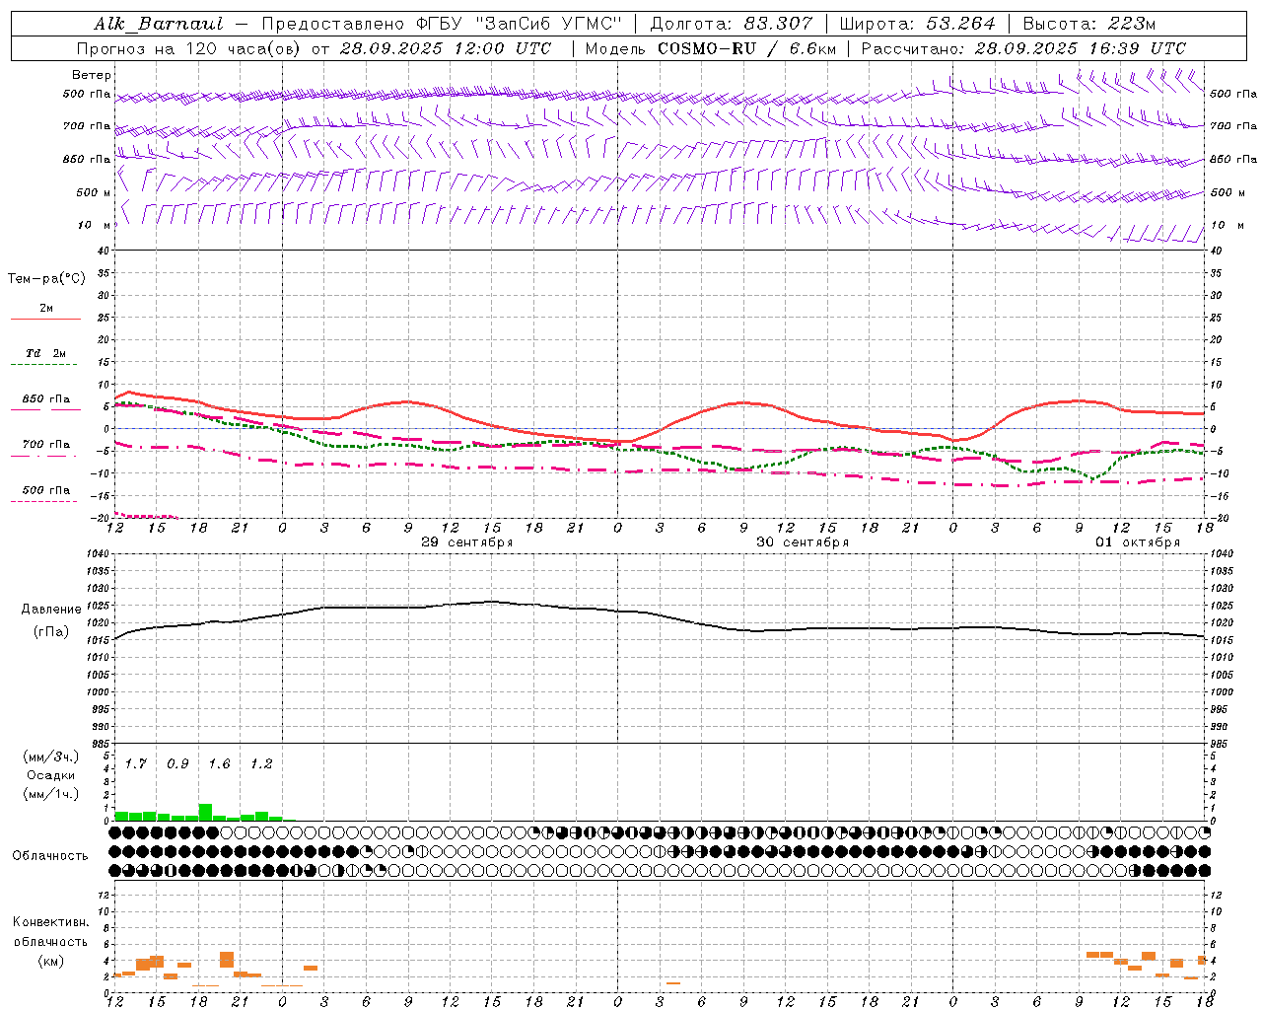
Task: Click the Тем-ра(°C) axis label
Action: coord(46,278)
